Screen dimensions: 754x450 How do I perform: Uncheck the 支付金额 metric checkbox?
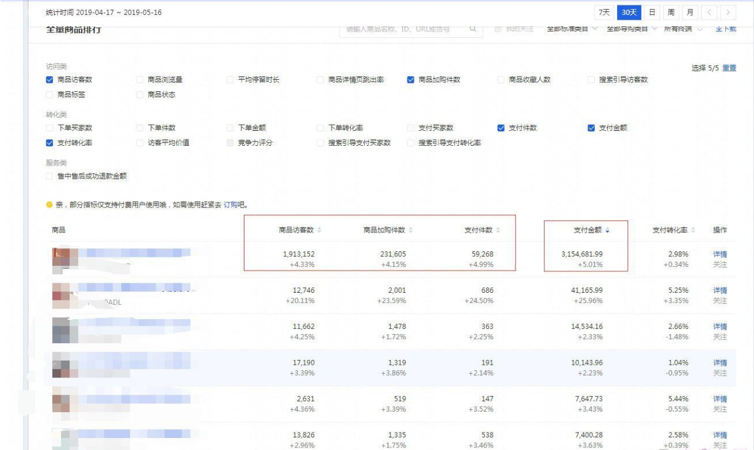(x=592, y=128)
